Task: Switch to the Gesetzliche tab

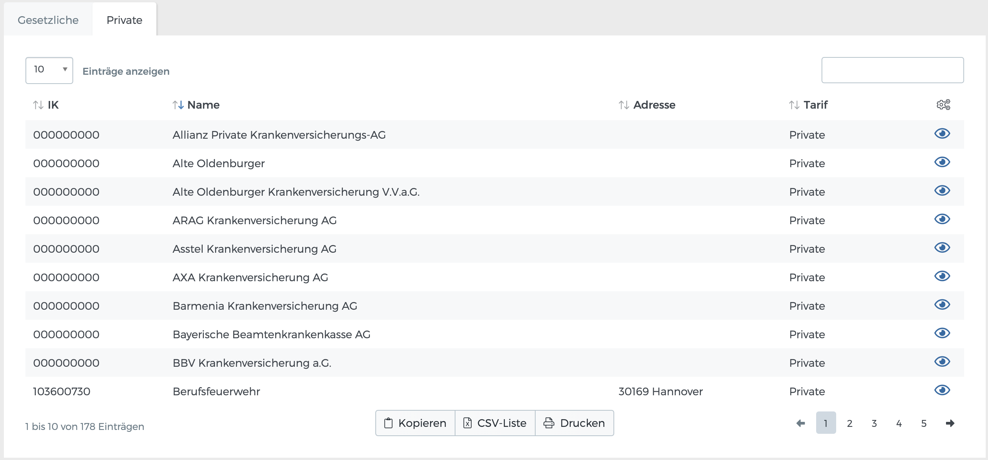Action: (x=48, y=20)
